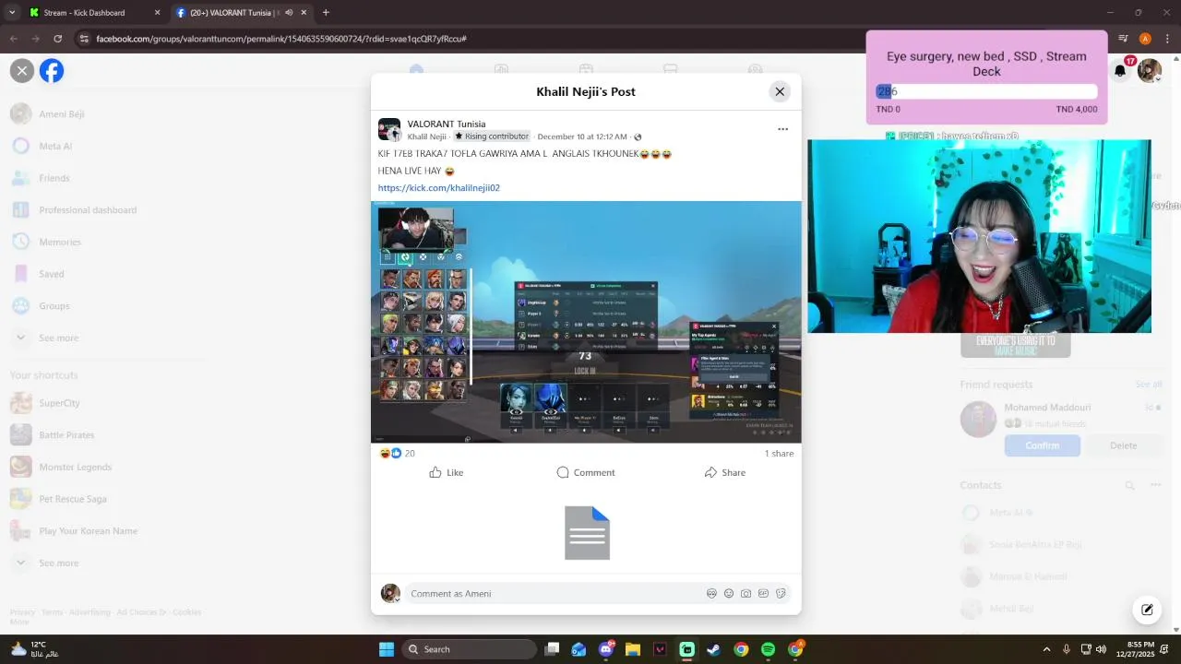Open the tab search dropdown

tap(11, 13)
